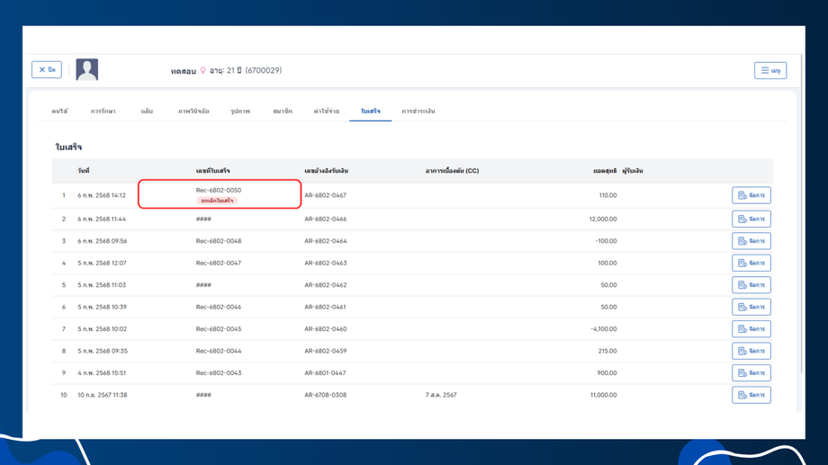This screenshot has height=465, width=828.
Task: Click the patient profile avatar picture
Action: 87,70
